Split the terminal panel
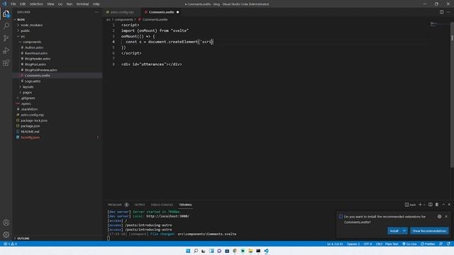The image size is (454, 255). tap(431, 205)
